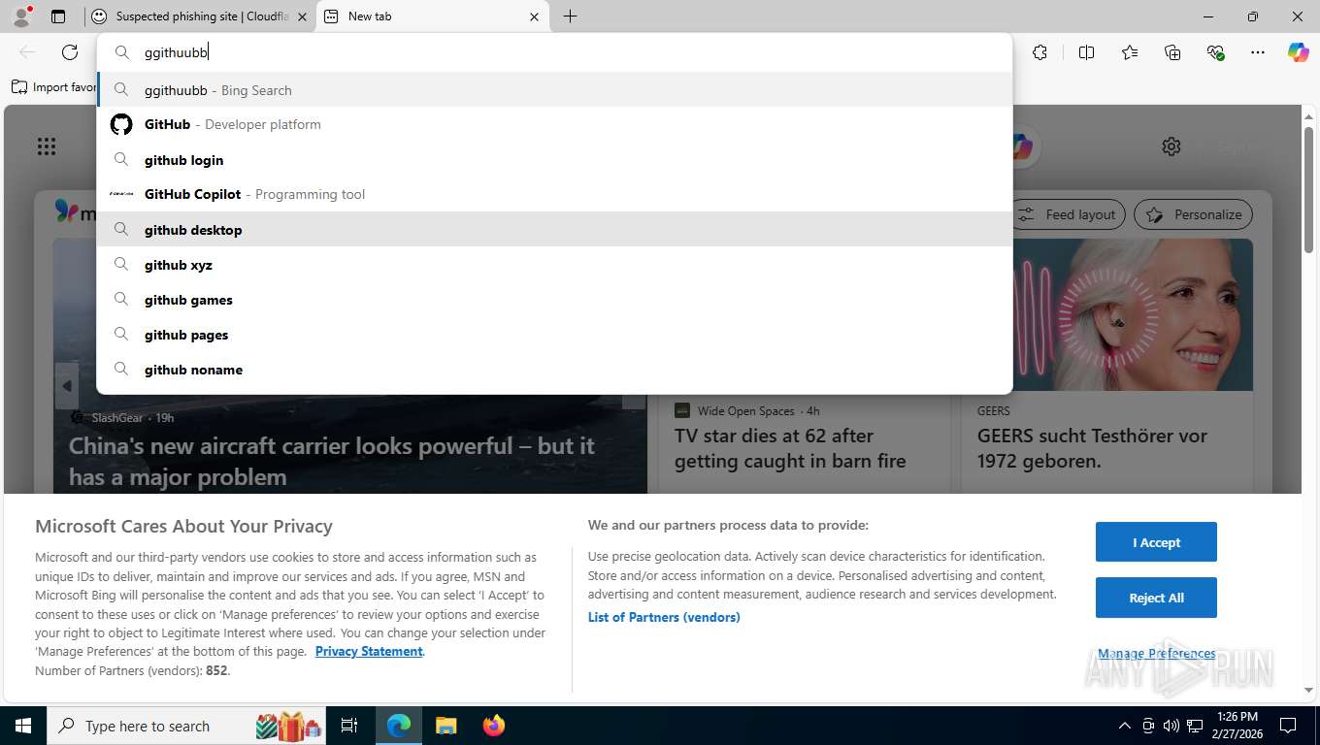1320x745 pixels.
Task: Open Task View on the taskbar
Action: [349, 726]
